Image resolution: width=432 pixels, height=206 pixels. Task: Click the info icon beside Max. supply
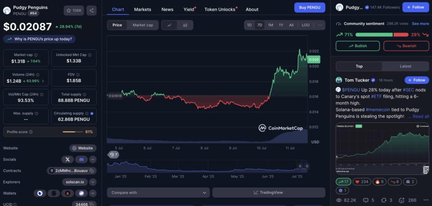[36, 114]
